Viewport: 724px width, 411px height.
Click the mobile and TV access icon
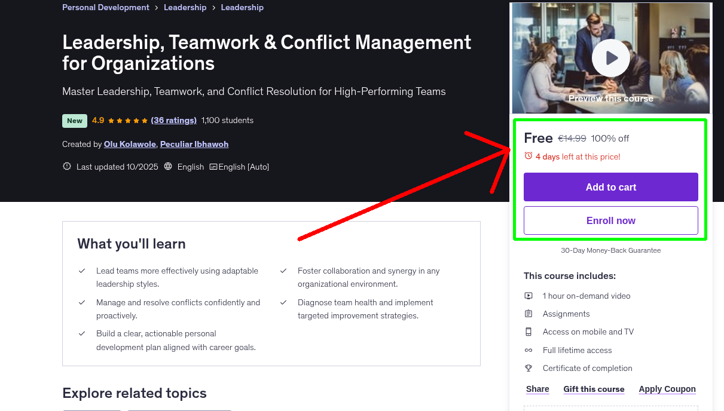pos(529,332)
